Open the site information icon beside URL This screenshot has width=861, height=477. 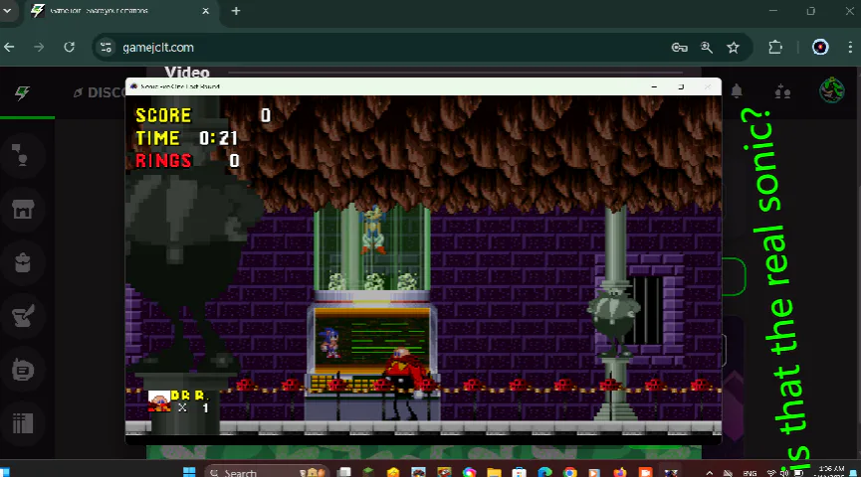106,48
